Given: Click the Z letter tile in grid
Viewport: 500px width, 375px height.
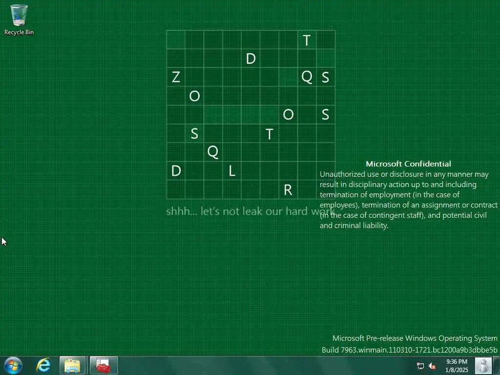Looking at the screenshot, I should (176, 77).
